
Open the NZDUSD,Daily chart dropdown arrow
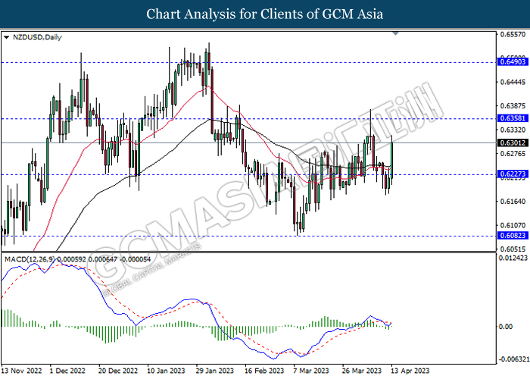pyautogui.click(x=6, y=38)
